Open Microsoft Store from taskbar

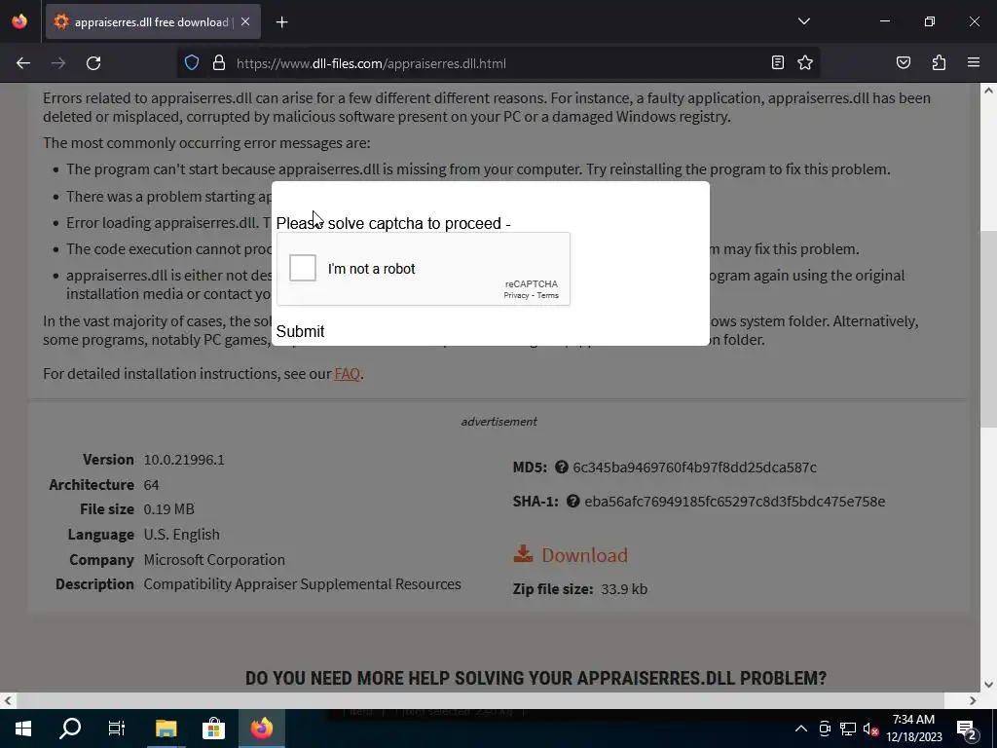point(213,729)
